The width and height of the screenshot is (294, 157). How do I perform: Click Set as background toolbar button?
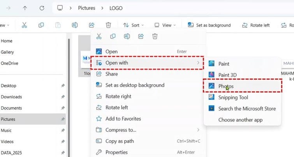pyautogui.click(x=209, y=25)
